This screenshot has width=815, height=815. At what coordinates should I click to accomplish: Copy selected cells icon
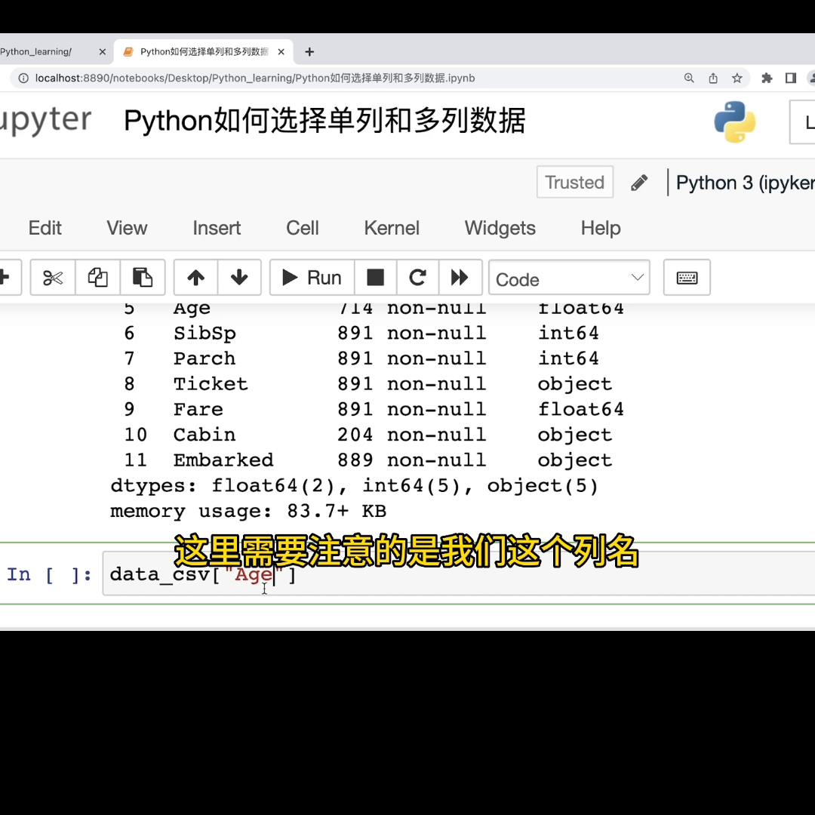pos(97,278)
